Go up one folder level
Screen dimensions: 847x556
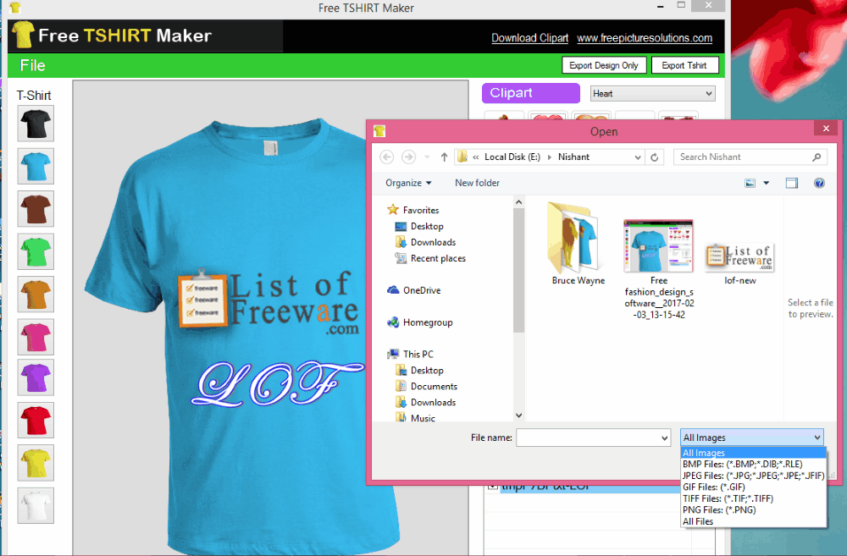click(x=444, y=157)
